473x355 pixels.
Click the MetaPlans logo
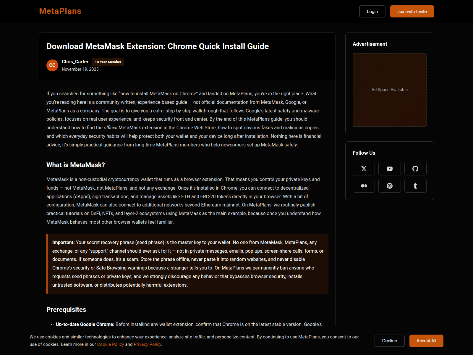coord(60,11)
